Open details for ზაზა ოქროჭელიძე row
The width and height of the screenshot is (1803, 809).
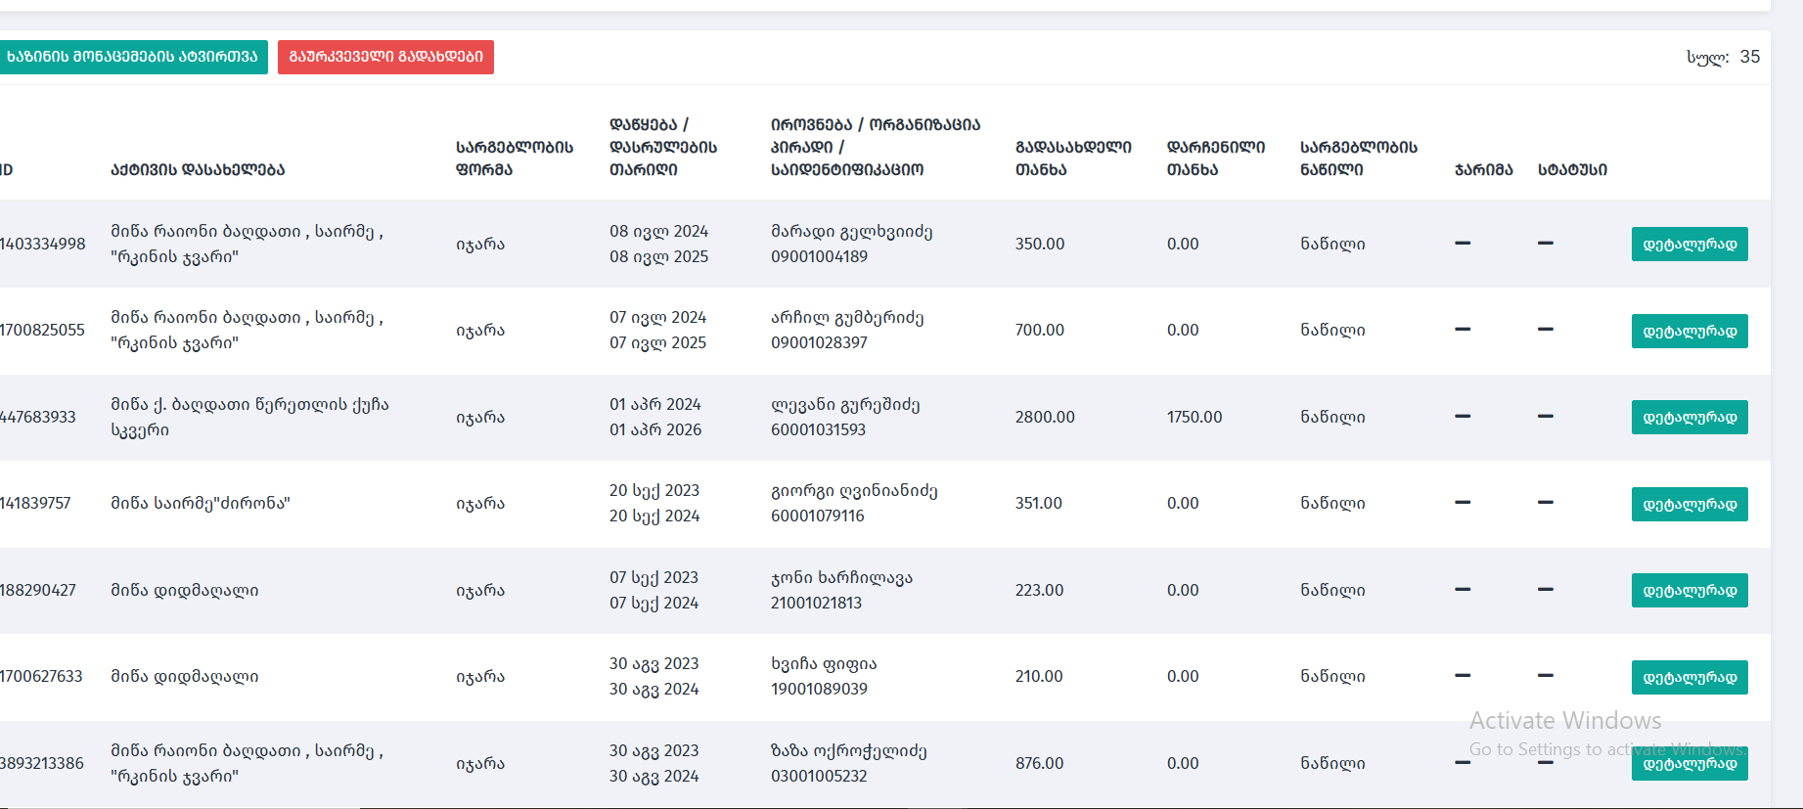click(x=1689, y=764)
